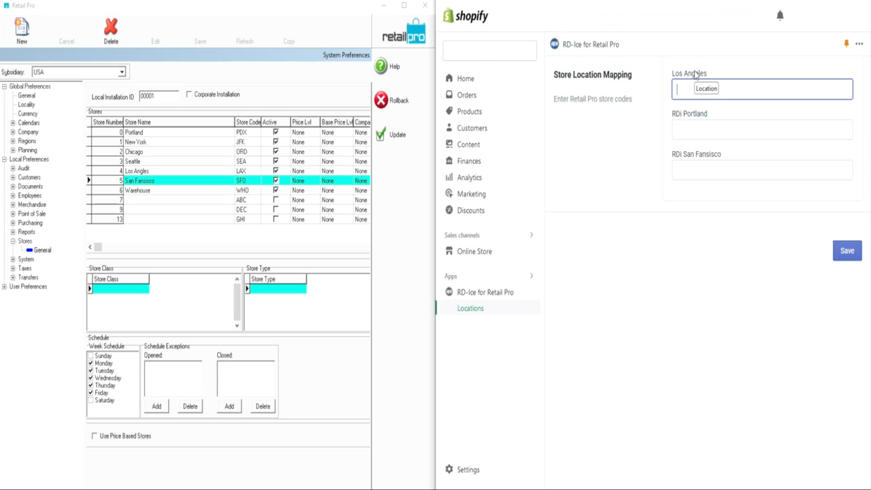This screenshot has width=871, height=490.
Task: Click the Store Class list scrollbar
Action: (x=237, y=301)
